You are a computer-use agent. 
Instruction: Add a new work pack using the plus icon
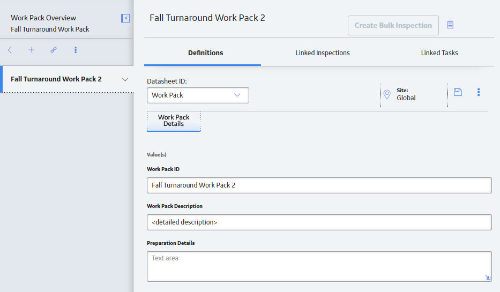point(31,50)
